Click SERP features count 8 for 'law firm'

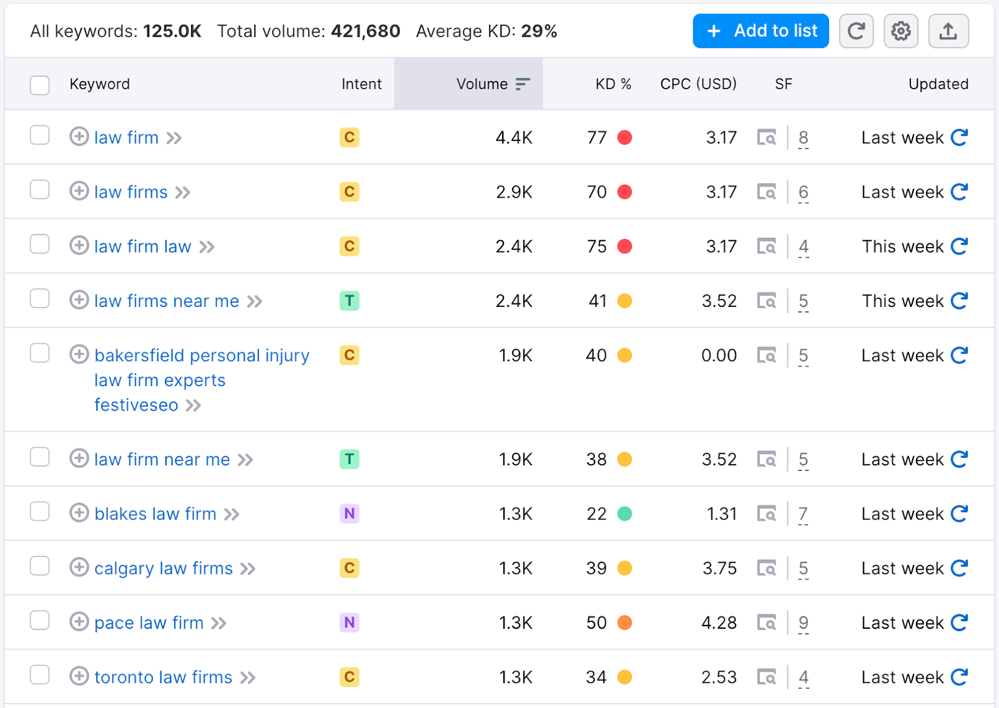(804, 138)
